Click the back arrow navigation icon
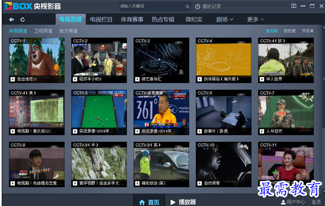325x206 pixels. click(x=11, y=20)
